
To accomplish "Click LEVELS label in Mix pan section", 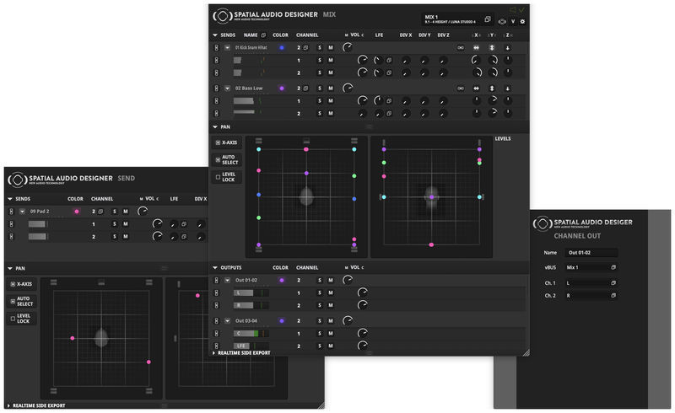I will coord(502,139).
